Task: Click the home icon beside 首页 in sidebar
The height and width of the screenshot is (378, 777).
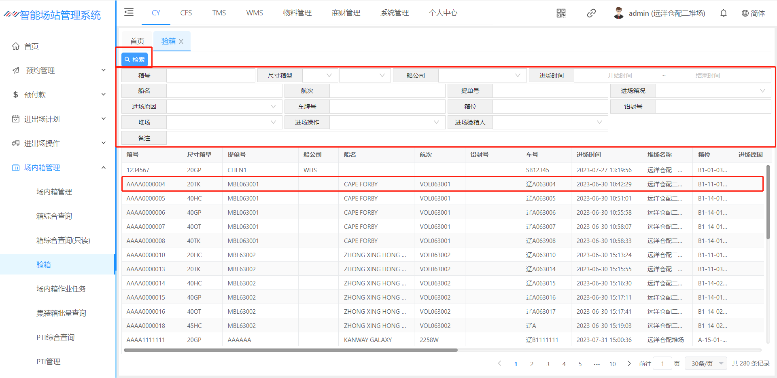Action: (16, 46)
